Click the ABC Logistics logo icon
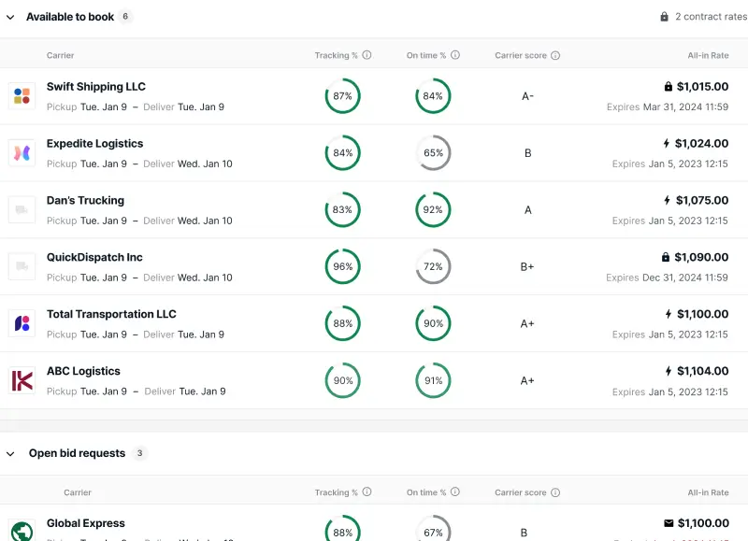 pyautogui.click(x=22, y=380)
